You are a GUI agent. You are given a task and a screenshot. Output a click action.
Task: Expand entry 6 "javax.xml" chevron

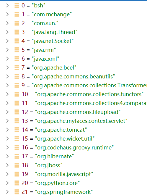[7, 59]
